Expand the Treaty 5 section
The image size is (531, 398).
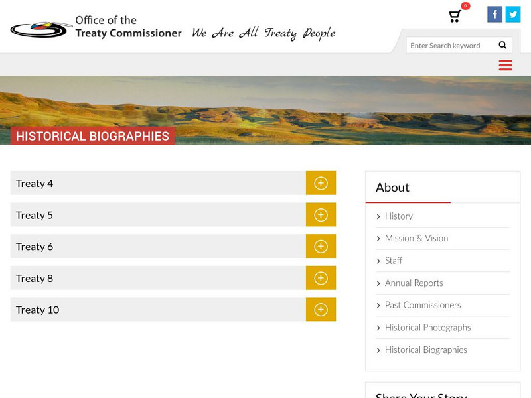pyautogui.click(x=321, y=215)
